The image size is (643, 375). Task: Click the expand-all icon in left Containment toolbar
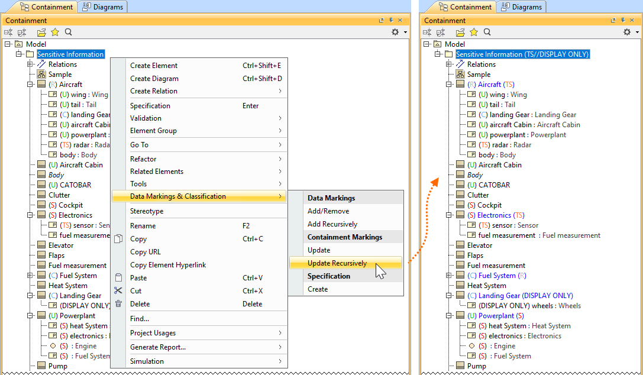(21, 32)
